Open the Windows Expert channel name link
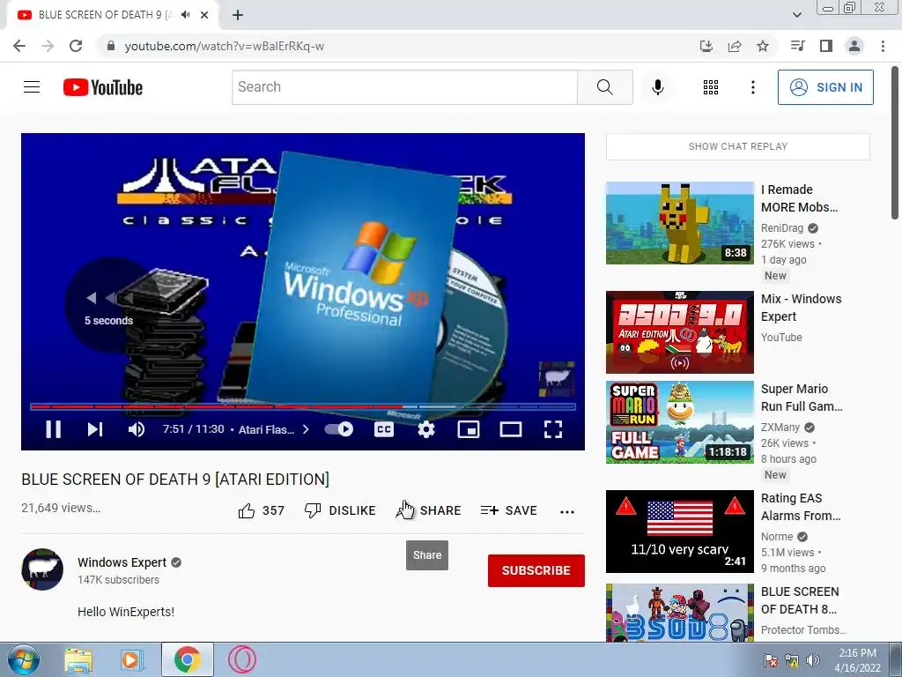This screenshot has width=902, height=677. pyautogui.click(x=122, y=562)
